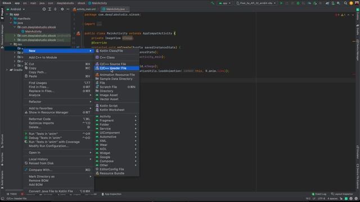This screenshot has width=360, height=202.
Task: Open the Device File Explorer tool window
Action: tap(358, 176)
